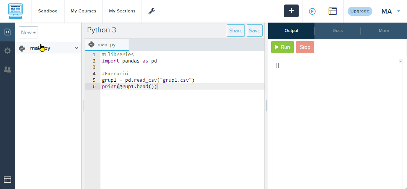Click the dark plus create button
Image resolution: width=407 pixels, height=189 pixels.
point(291,11)
